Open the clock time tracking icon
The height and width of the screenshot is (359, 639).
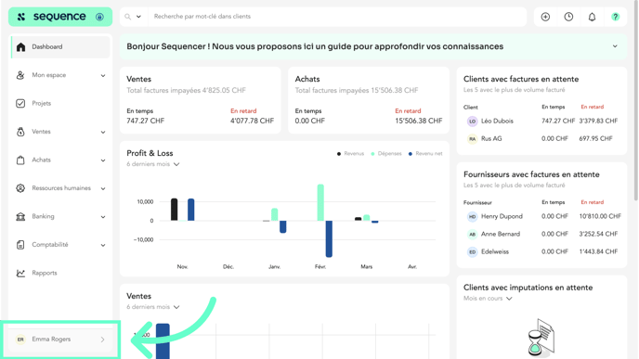tap(568, 17)
